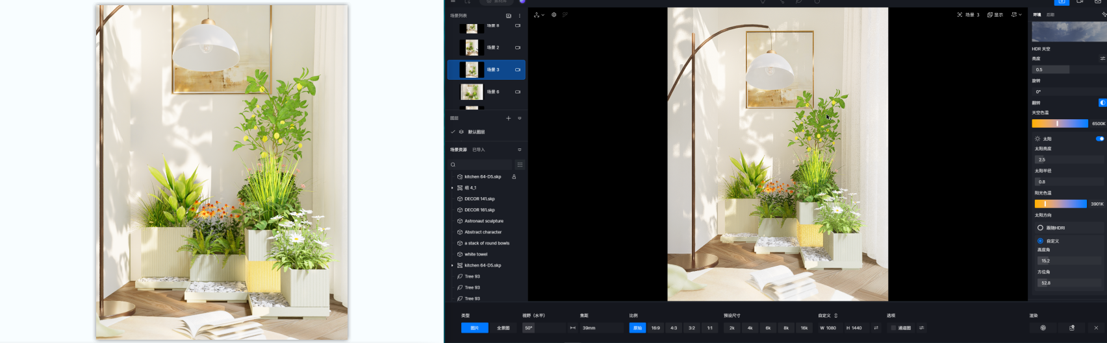Viewport: 1107px width, 343px height.
Task: Click the 翻转 flip icon button
Action: (1102, 102)
